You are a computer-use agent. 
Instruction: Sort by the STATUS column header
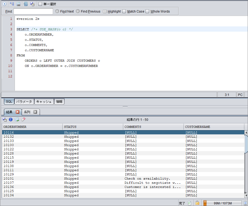coord(93,127)
